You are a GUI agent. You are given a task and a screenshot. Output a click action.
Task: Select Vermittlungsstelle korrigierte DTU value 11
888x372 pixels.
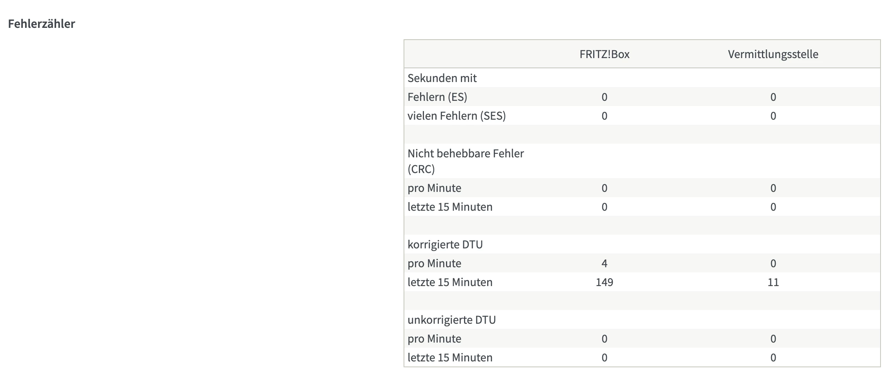(x=773, y=282)
